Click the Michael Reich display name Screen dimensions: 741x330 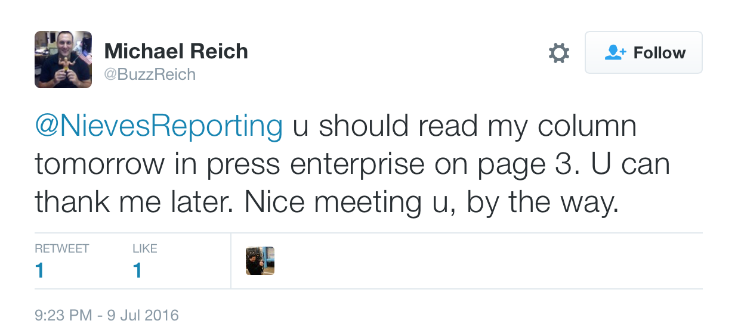point(176,51)
